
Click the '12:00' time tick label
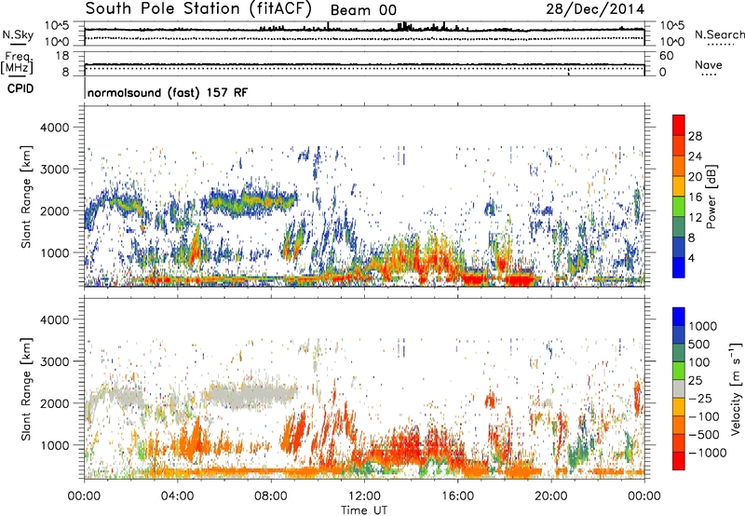coord(364,496)
